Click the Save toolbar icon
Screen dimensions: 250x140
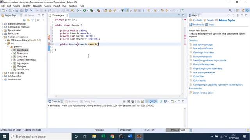[17, 10]
